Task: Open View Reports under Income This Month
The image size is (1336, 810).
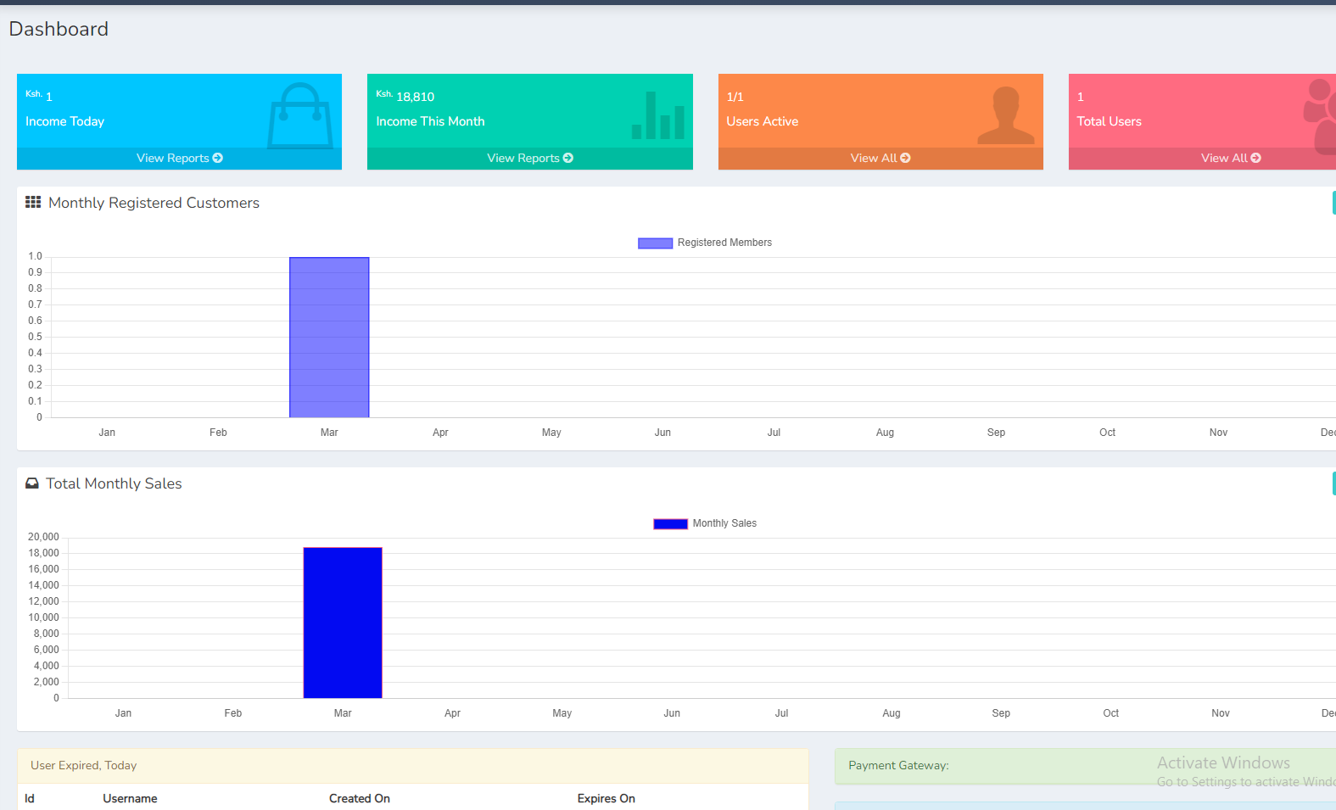Action: pyautogui.click(x=529, y=159)
